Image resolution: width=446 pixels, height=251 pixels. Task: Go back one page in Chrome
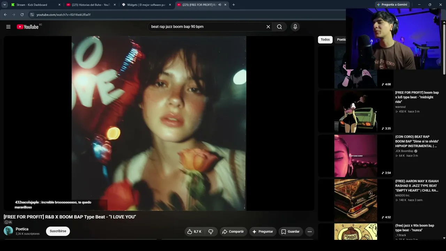[5, 15]
